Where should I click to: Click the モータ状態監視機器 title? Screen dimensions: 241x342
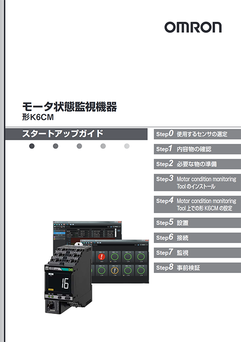tap(69, 107)
